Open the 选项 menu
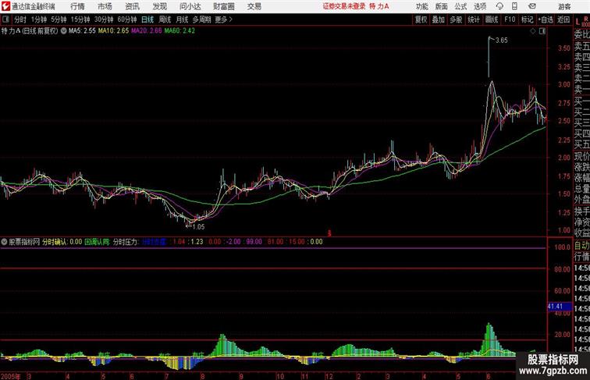Screen dimensions: 590x380 coord(480,6)
